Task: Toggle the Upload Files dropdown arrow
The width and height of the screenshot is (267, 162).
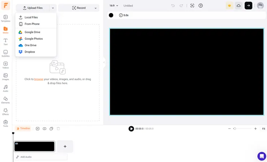Action: point(53,8)
